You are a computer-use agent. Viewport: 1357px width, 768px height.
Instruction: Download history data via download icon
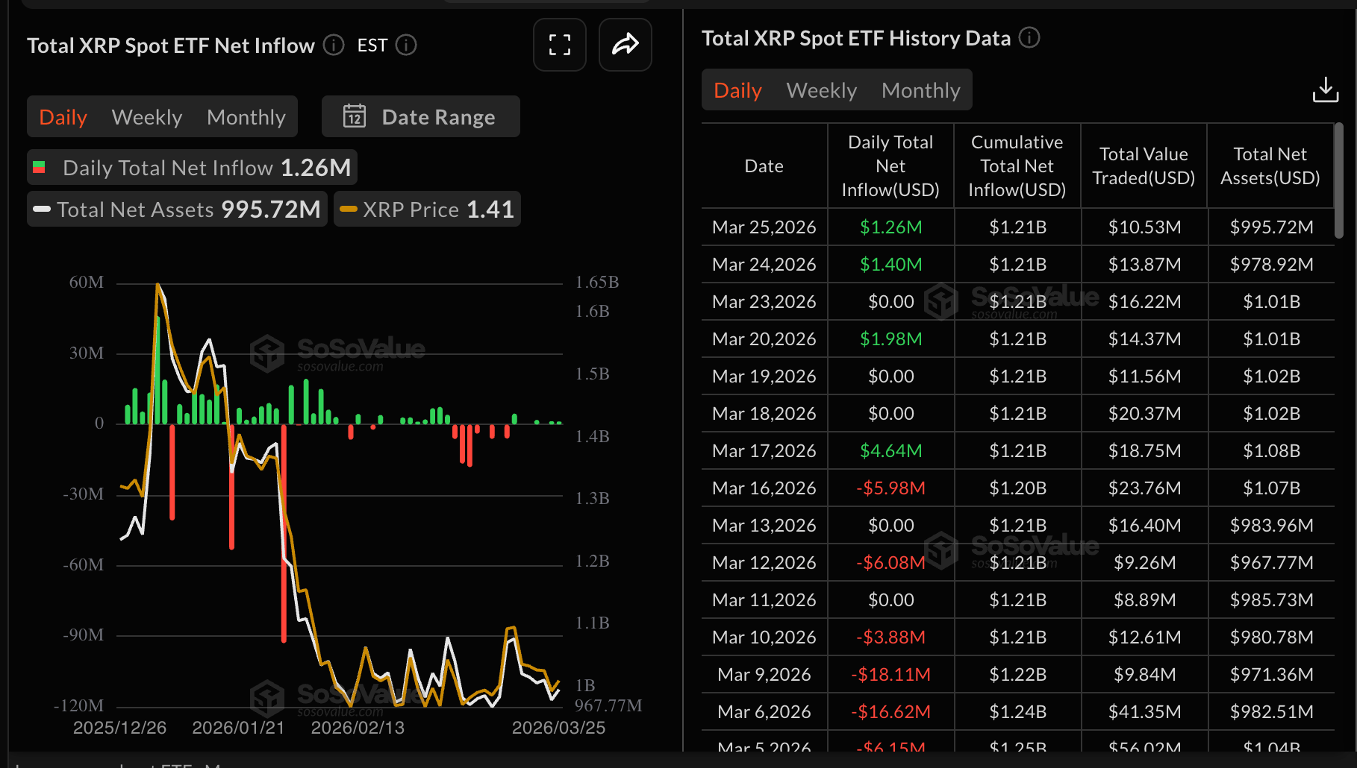1325,90
